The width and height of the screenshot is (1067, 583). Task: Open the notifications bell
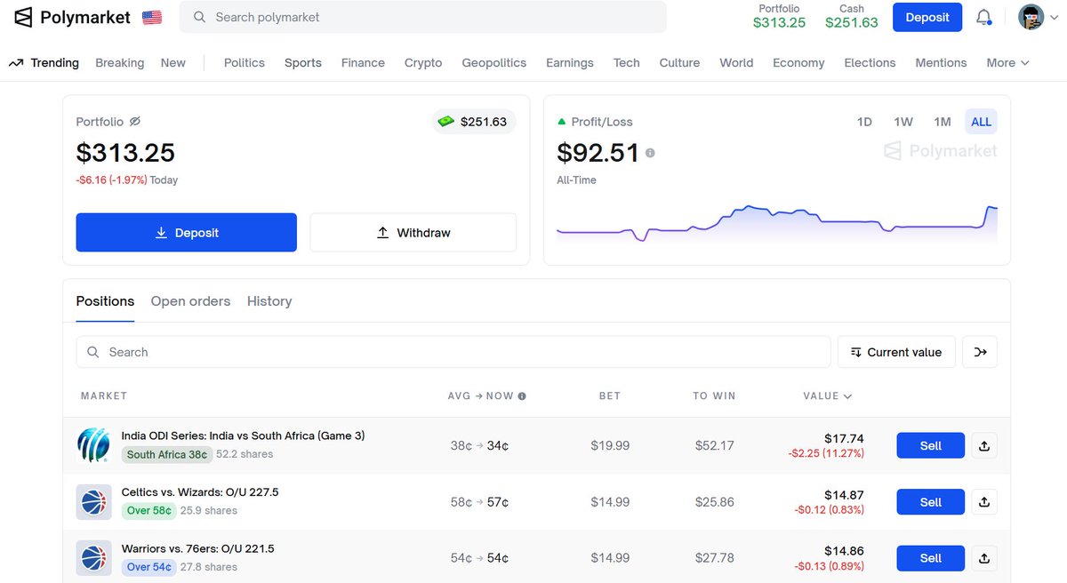coord(984,17)
